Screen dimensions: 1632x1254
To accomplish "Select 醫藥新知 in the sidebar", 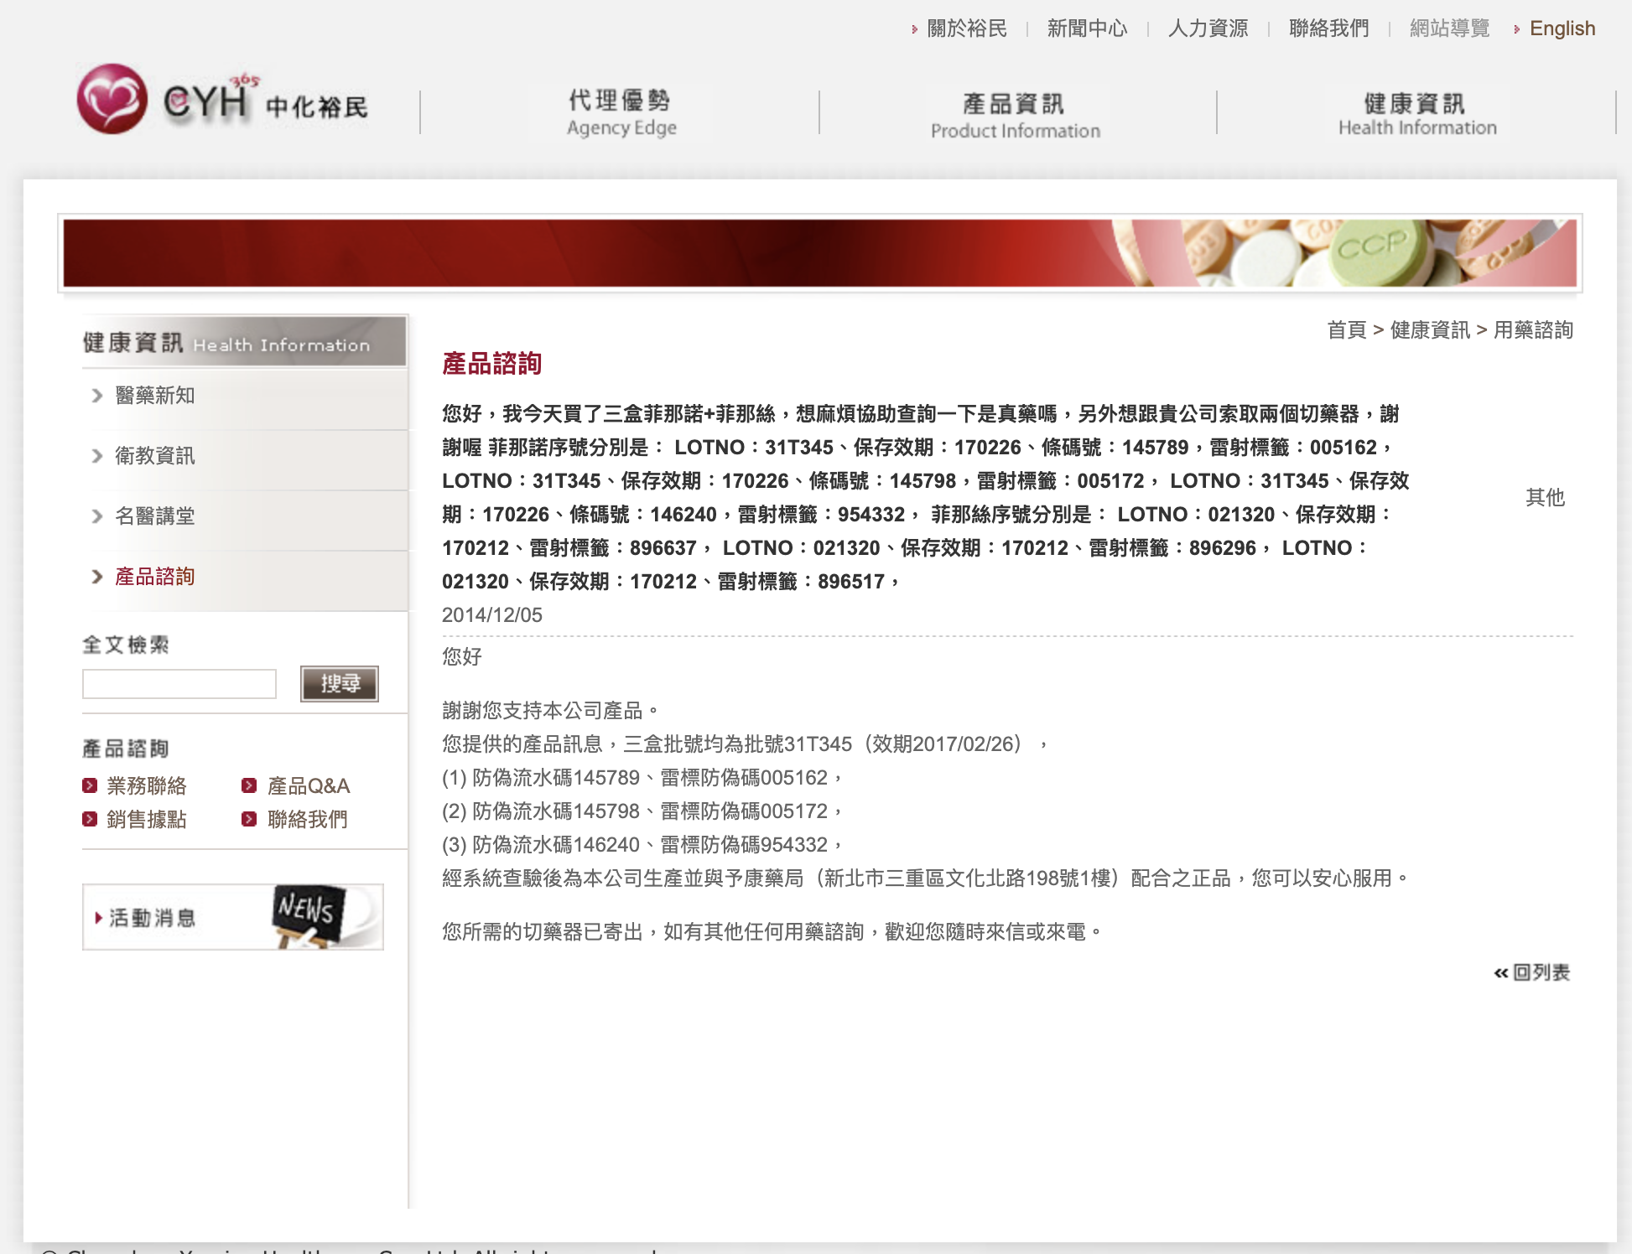I will [154, 396].
